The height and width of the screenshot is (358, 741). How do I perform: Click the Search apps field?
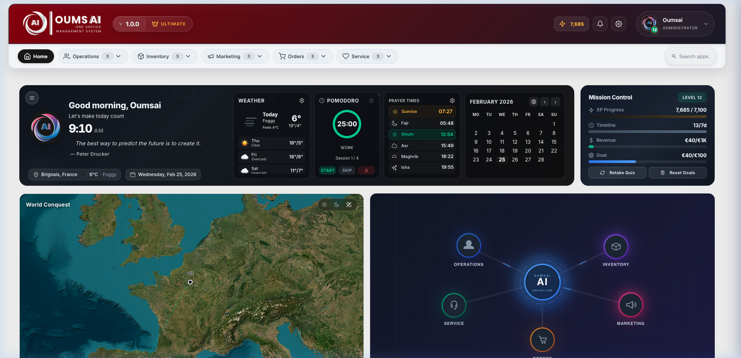(691, 56)
